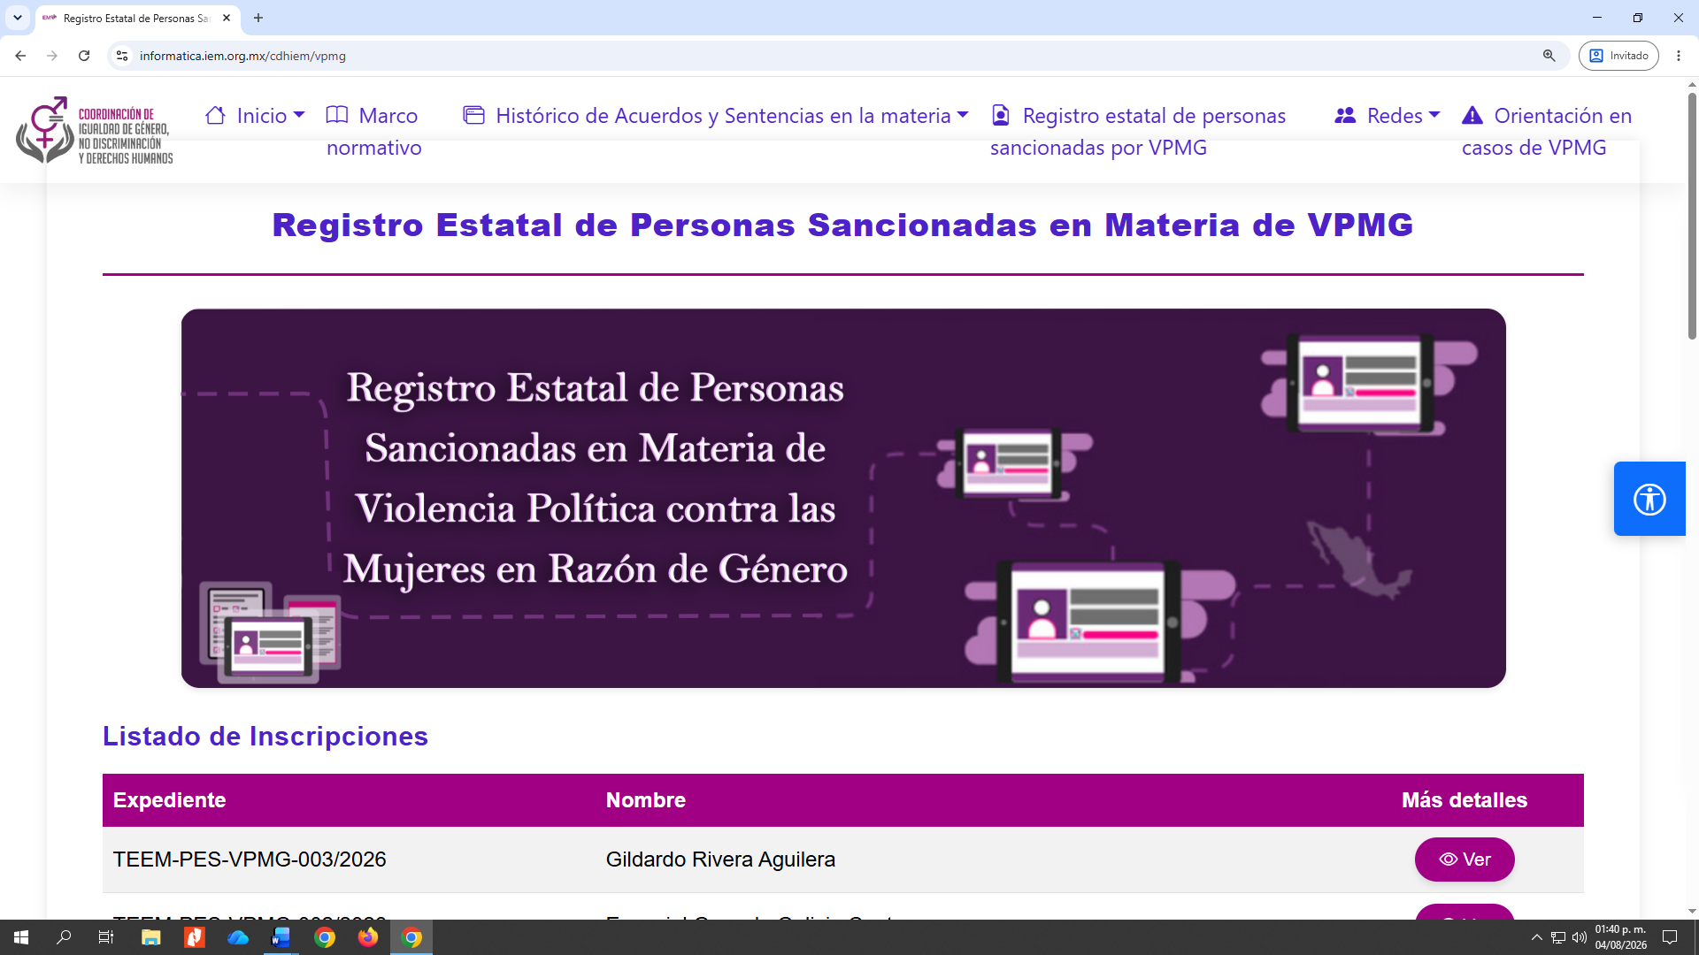Open Firefox from the taskbar

[368, 937]
